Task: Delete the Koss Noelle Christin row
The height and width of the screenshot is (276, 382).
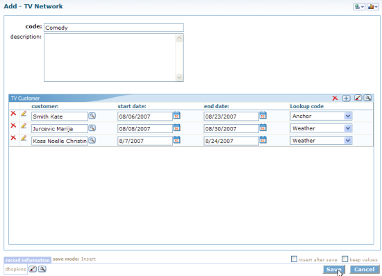Action: (x=13, y=137)
